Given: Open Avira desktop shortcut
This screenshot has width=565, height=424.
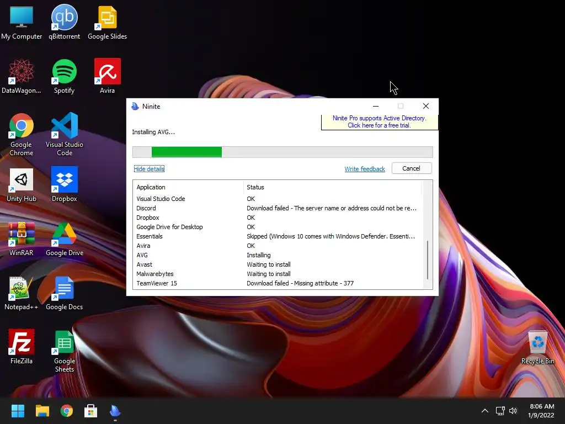Looking at the screenshot, I should [108, 76].
